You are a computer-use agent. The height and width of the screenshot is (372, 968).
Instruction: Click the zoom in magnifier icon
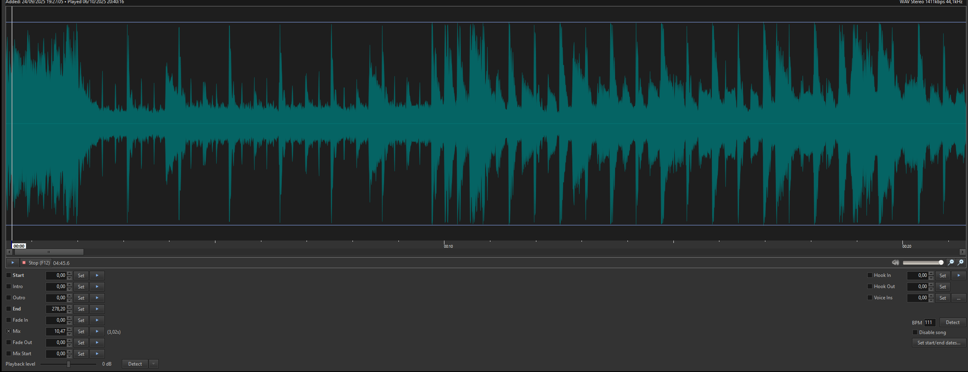[961, 263]
